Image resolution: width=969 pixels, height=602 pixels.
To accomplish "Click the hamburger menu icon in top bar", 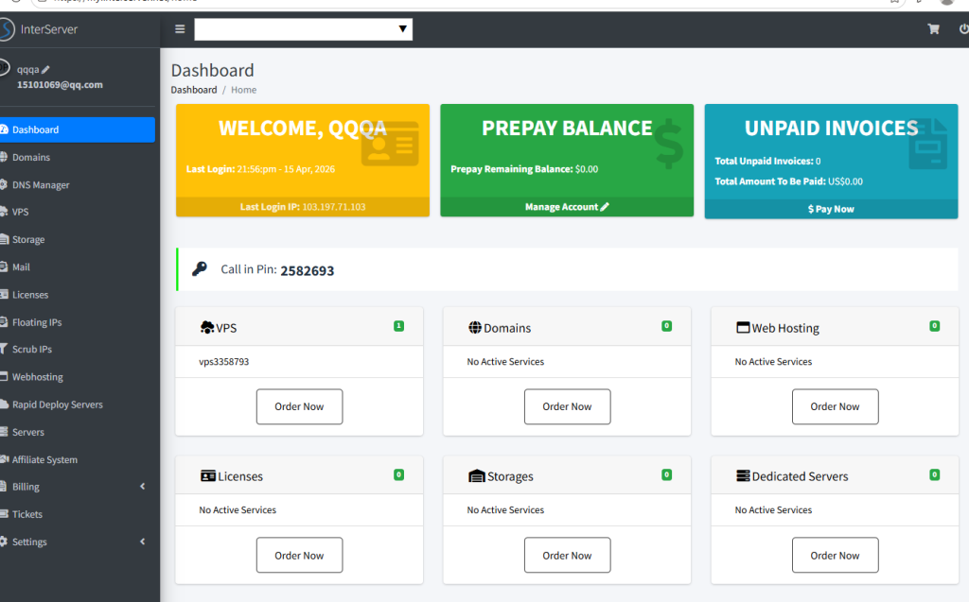I will pos(180,29).
